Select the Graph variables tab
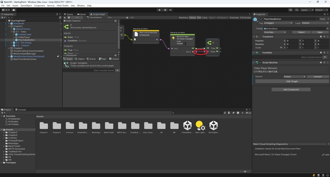This screenshot has height=177, width=330. pos(68,59)
